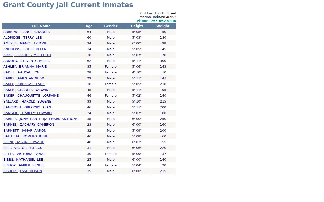This screenshot has width=324, height=202.
Task: Click BELL, VICTOR PATRICK link
Action: 23,148
